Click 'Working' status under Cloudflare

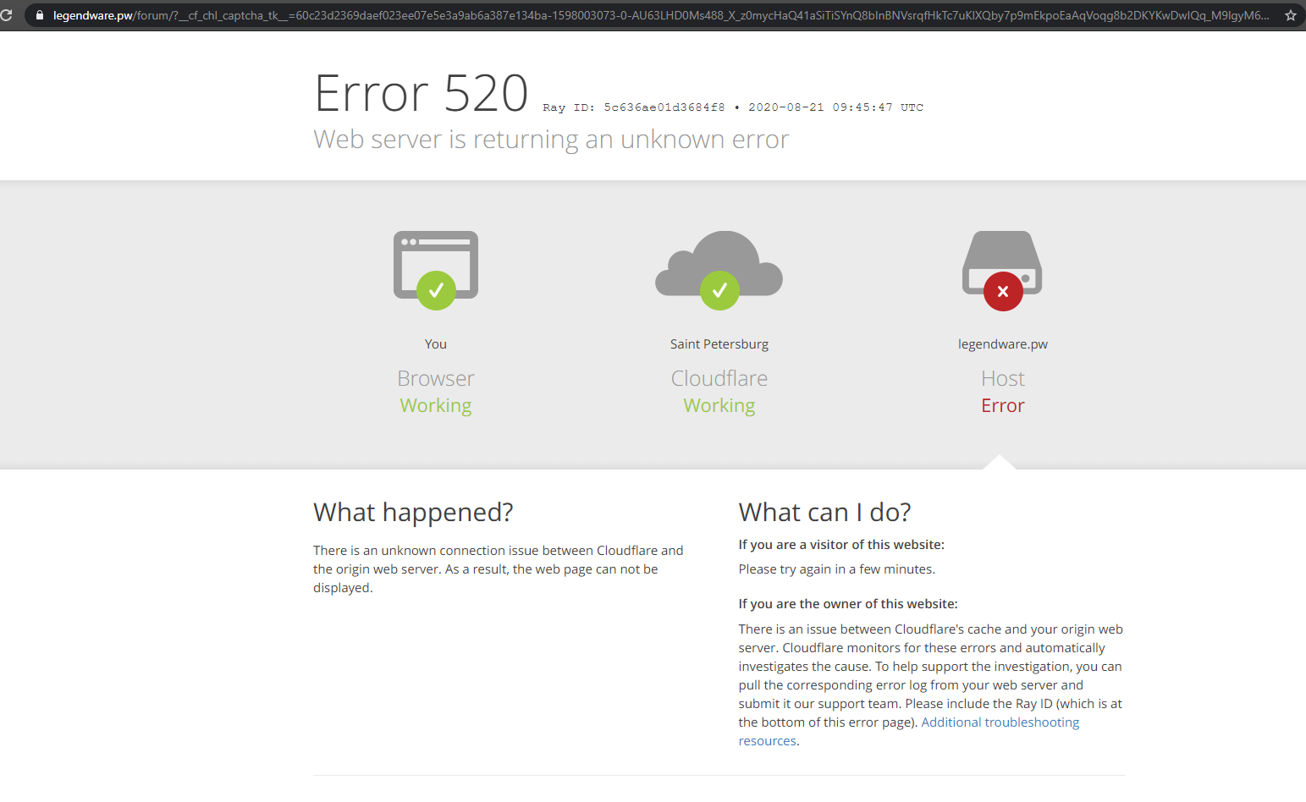pos(719,406)
